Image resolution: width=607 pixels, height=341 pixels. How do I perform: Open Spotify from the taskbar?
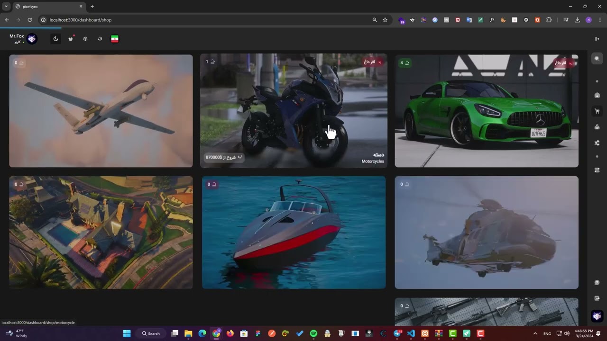(313, 333)
